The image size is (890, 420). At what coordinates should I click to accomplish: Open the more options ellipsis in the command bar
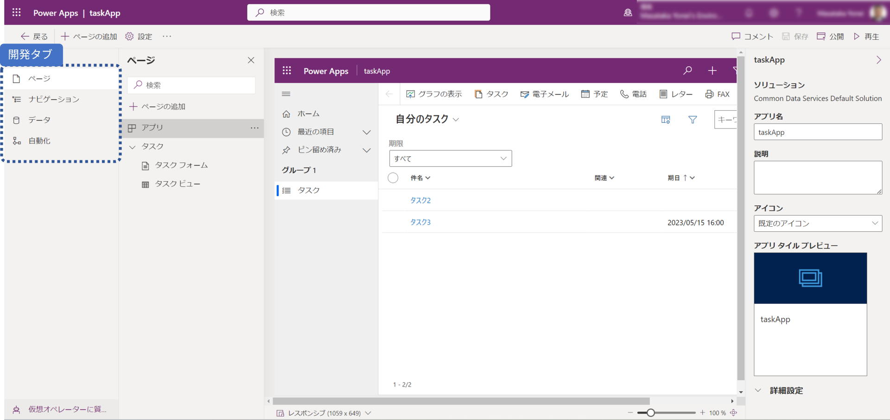click(x=167, y=36)
